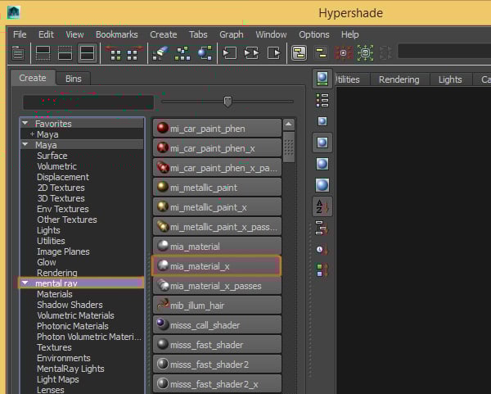Select Surface in the Maya category
The height and width of the screenshot is (394, 491).
click(52, 156)
